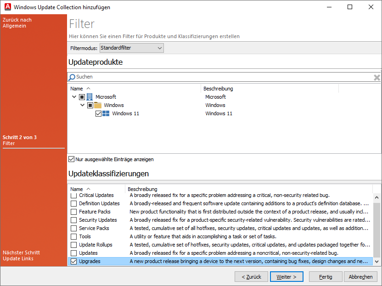This screenshot has width=382, height=286.
Task: Select the 'Security Updates' row name
Action: pyautogui.click(x=98, y=220)
